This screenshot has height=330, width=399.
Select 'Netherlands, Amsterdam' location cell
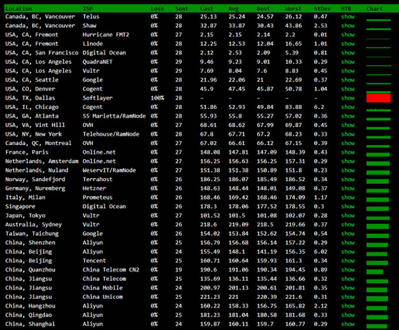42,162
